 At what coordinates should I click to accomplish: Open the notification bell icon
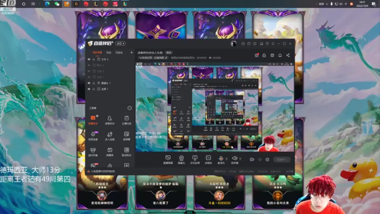(280, 55)
